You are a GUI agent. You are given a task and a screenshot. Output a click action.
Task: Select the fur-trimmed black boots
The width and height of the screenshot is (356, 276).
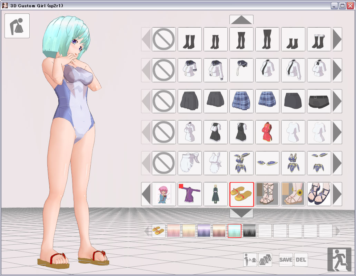[x=319, y=39]
